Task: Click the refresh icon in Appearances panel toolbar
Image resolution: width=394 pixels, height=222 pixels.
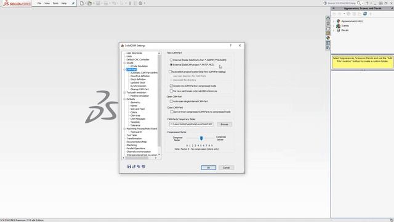Action: pos(365,14)
